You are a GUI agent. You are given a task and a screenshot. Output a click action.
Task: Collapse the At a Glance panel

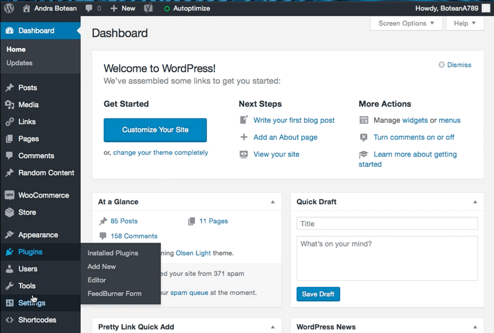[x=273, y=202]
